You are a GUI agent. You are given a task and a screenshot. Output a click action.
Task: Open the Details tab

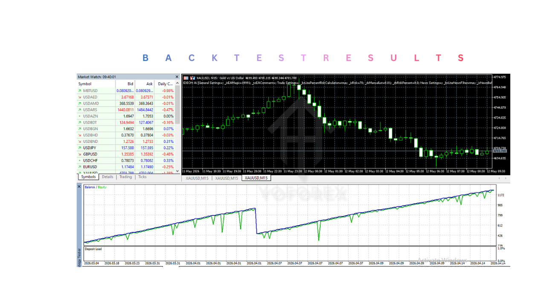pyautogui.click(x=107, y=177)
